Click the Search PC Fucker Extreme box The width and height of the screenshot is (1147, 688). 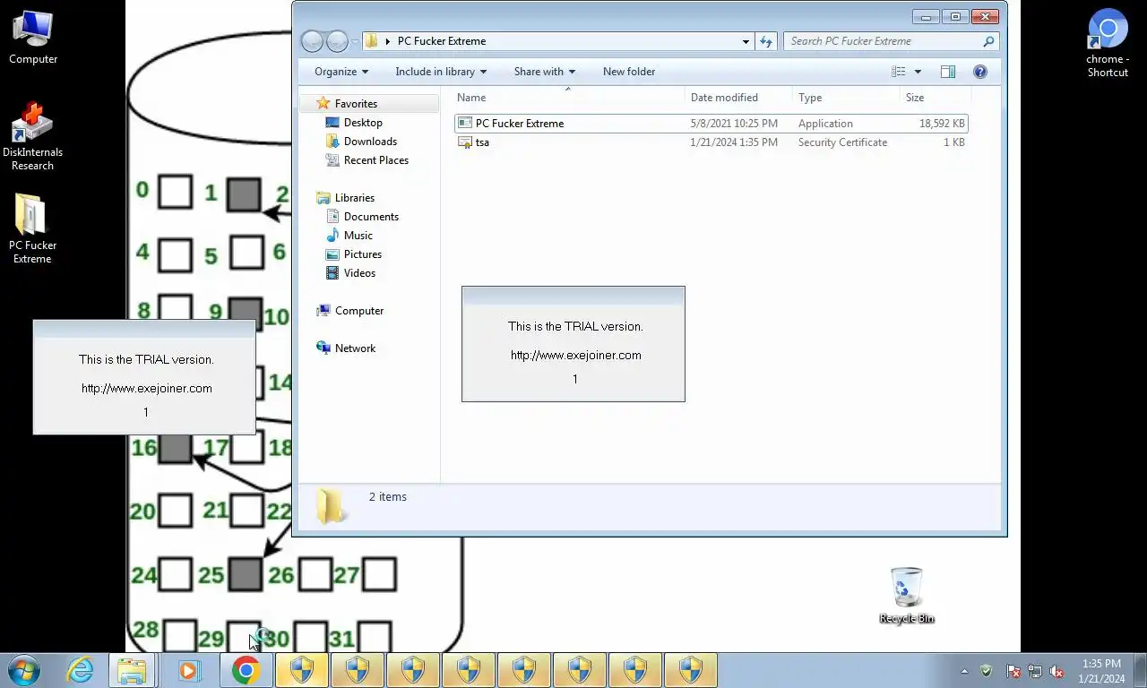[892, 41]
